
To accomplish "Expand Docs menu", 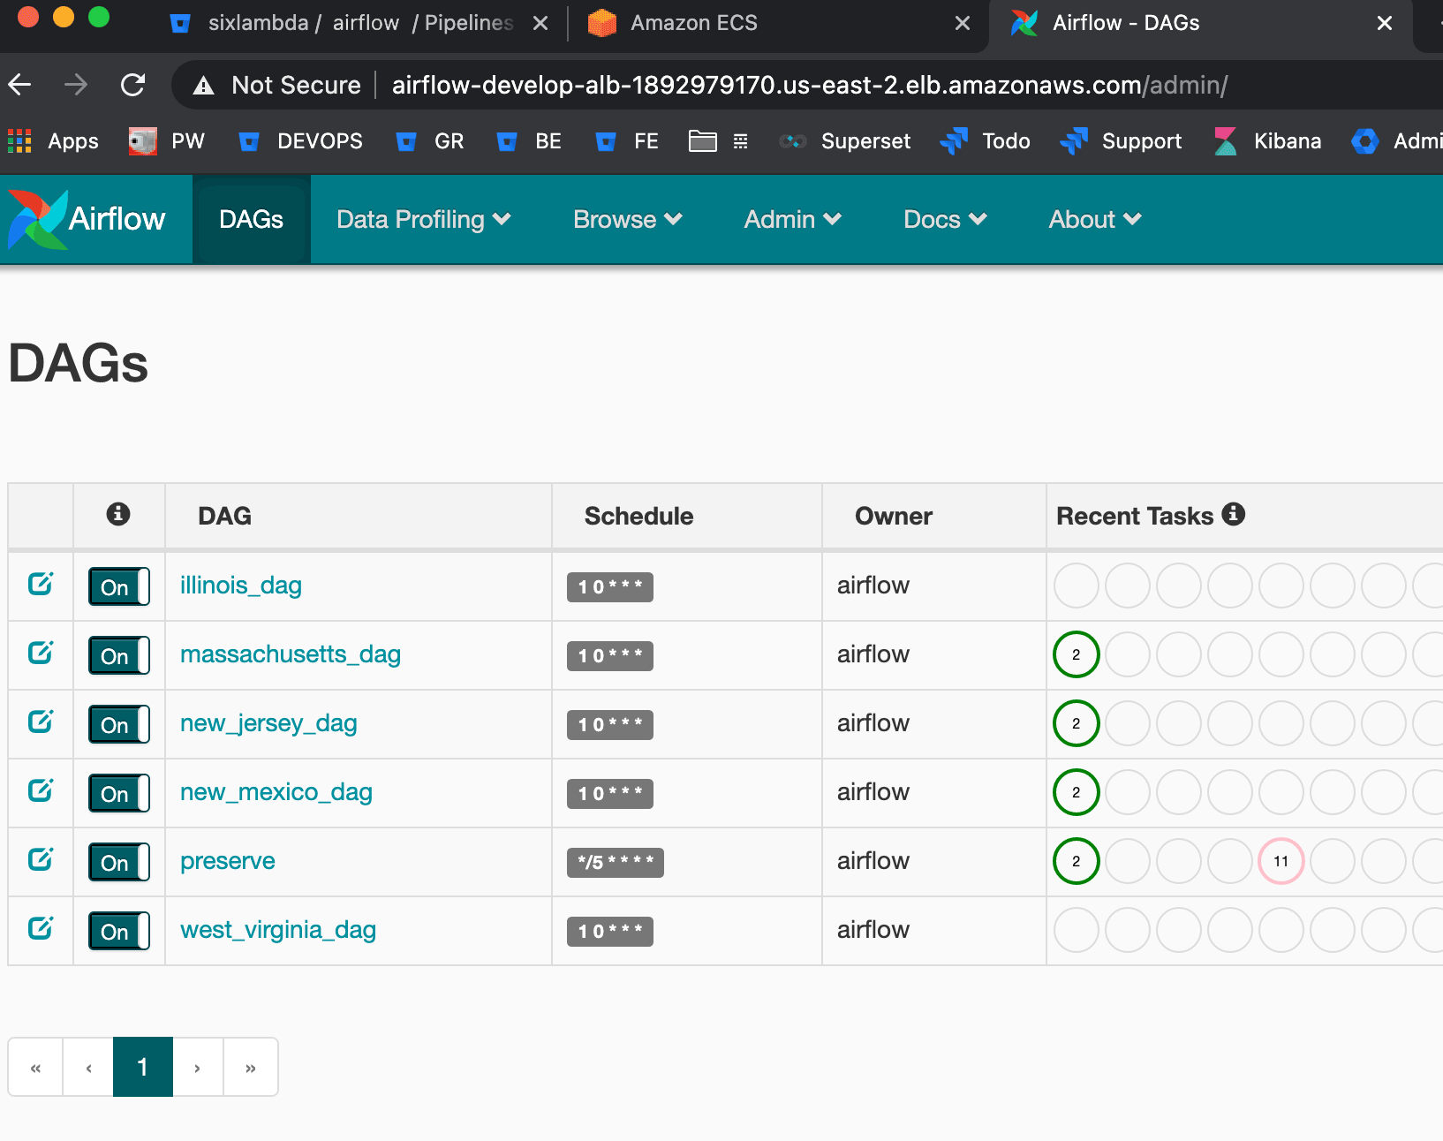I will 945,219.
